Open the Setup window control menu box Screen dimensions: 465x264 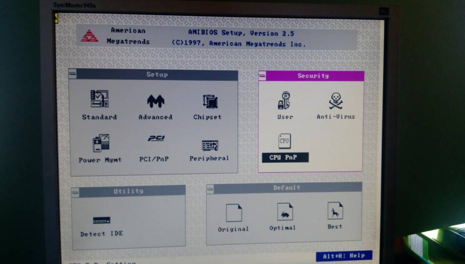click(73, 73)
